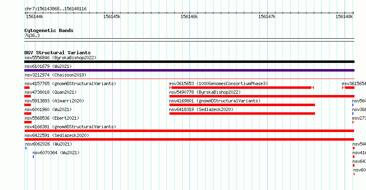Click the short red bar under nsv4738018
The width and height of the screenshot is (366, 190).
28,96
